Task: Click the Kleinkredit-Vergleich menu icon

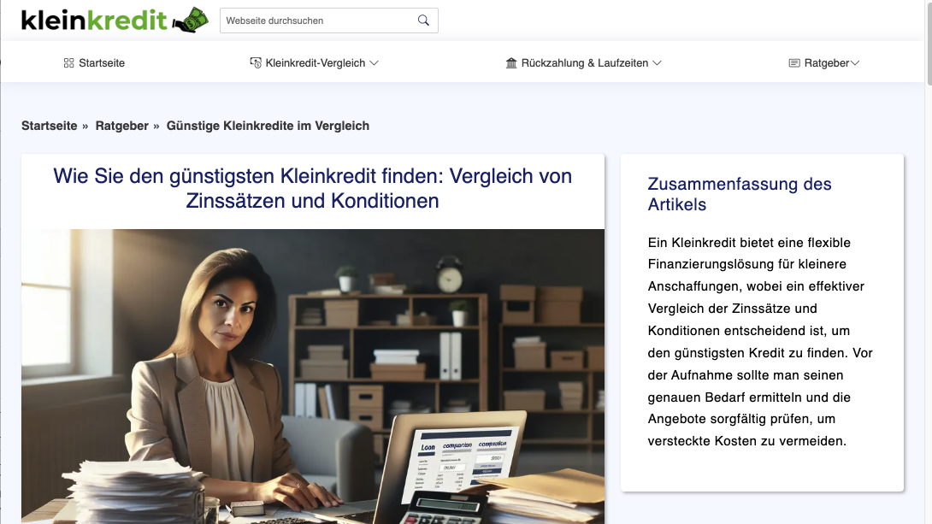Action: pyautogui.click(x=255, y=63)
